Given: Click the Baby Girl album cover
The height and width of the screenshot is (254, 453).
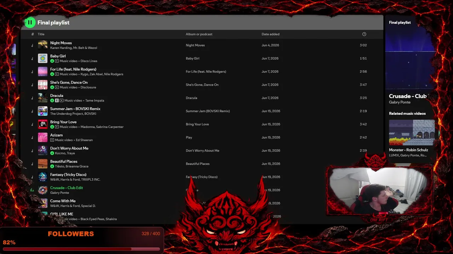Looking at the screenshot, I should click(x=42, y=58).
